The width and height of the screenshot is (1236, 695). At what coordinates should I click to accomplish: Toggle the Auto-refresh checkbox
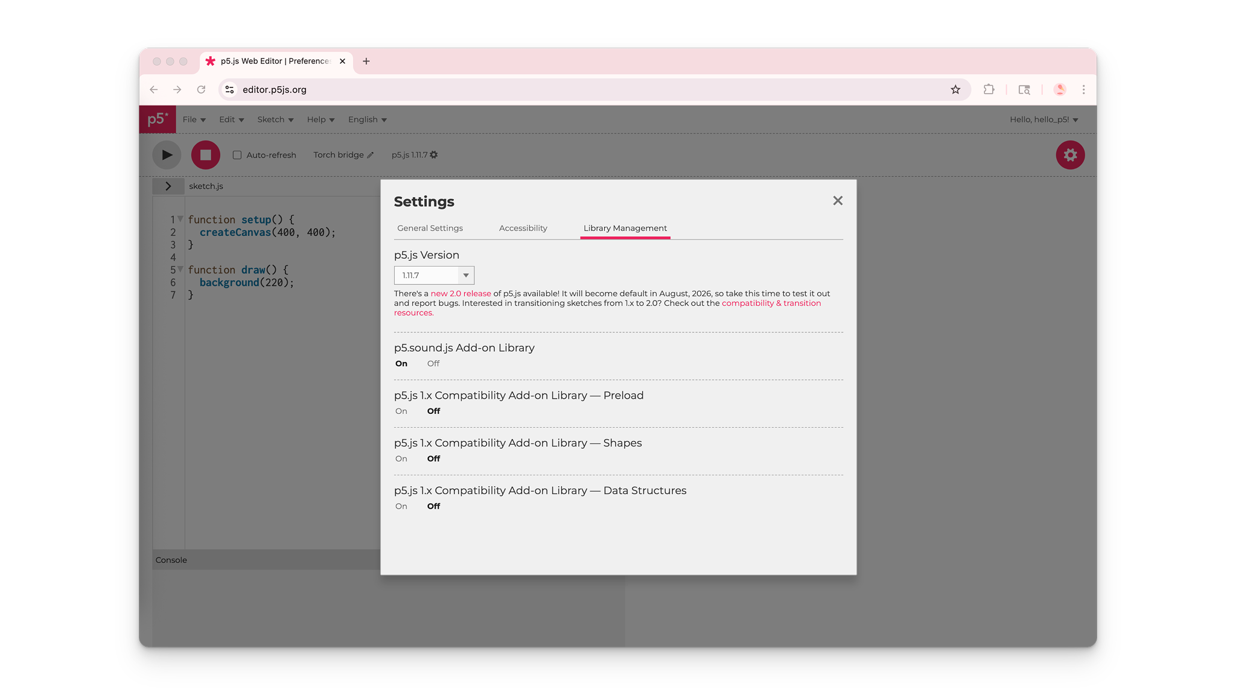(237, 155)
